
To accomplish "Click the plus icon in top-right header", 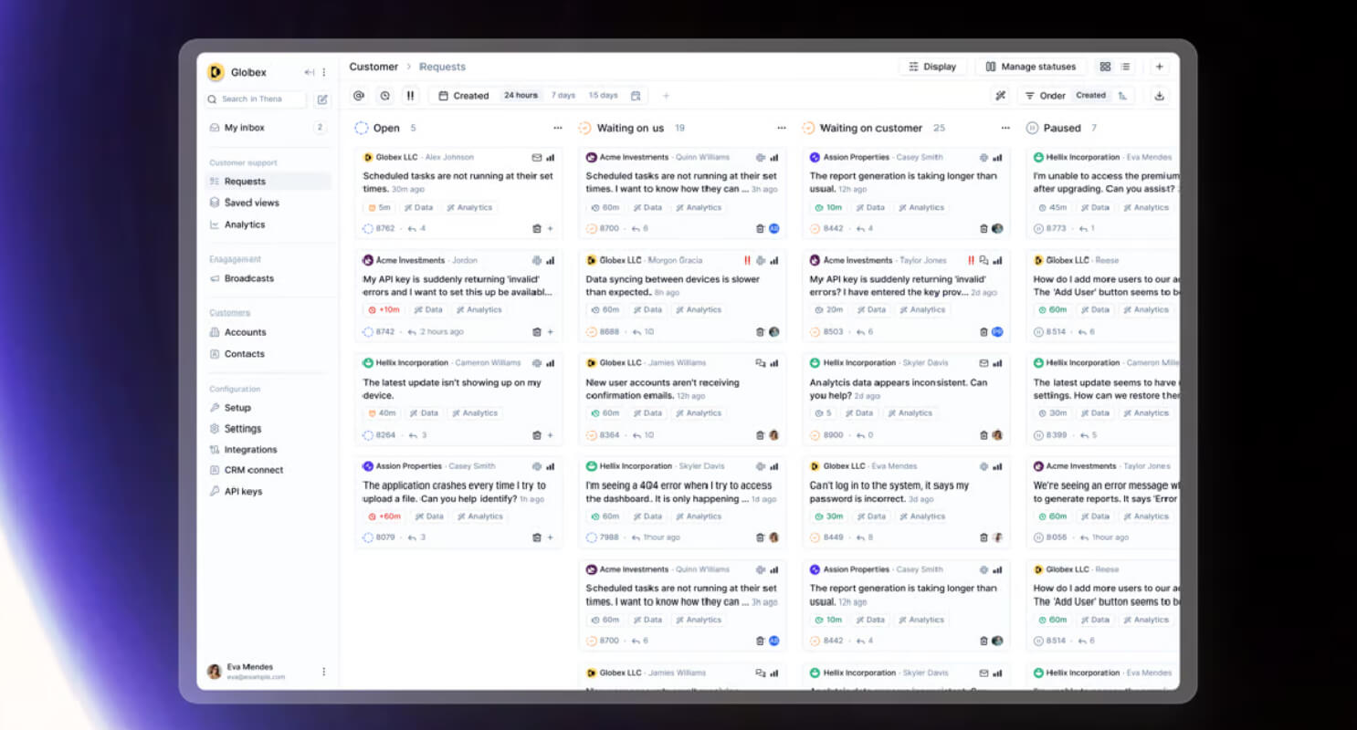I will 1159,67.
